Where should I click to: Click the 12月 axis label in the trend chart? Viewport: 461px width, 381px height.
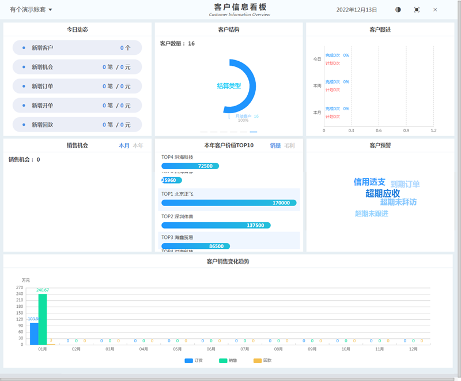pyautogui.click(x=413, y=349)
